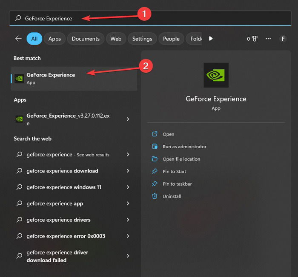Choose Pin to Start option
298x277 pixels.
pos(174,171)
